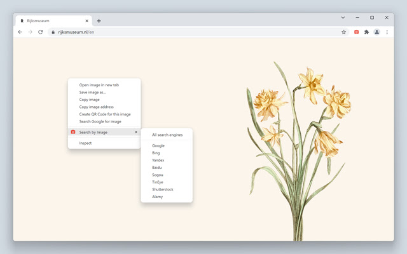
Task: Choose All search engines in submenu
Action: coord(167,135)
